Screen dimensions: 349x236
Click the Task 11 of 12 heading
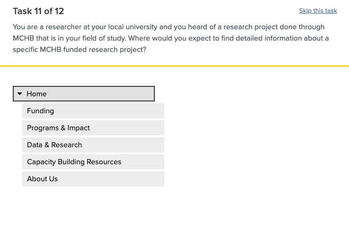(x=38, y=11)
